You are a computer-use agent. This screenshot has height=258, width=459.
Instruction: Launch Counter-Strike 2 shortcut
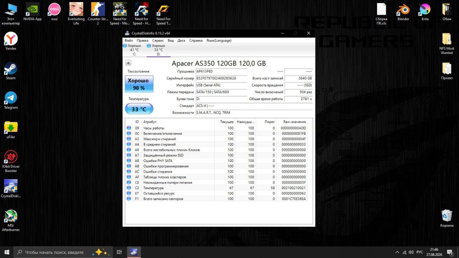pos(98,14)
